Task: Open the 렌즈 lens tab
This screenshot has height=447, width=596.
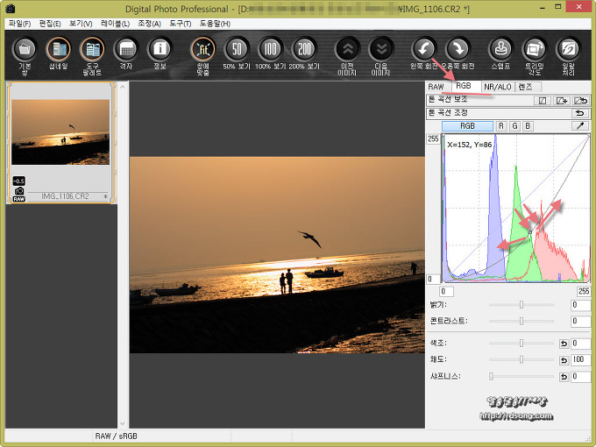Action: (528, 87)
